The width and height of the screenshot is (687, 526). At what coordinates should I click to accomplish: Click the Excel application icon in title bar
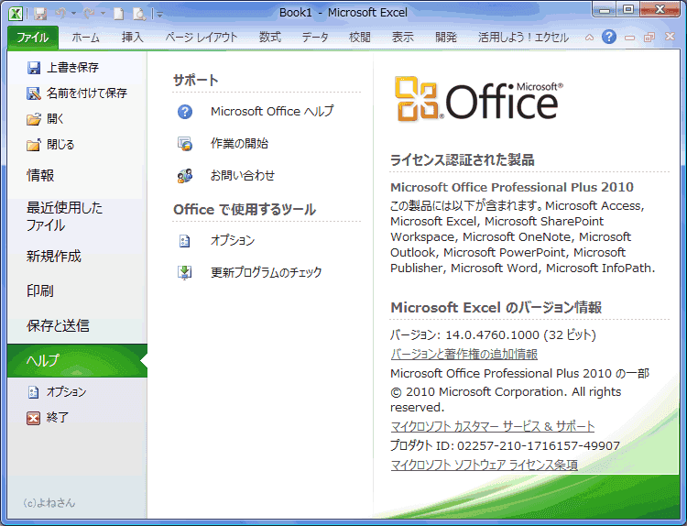[16, 13]
